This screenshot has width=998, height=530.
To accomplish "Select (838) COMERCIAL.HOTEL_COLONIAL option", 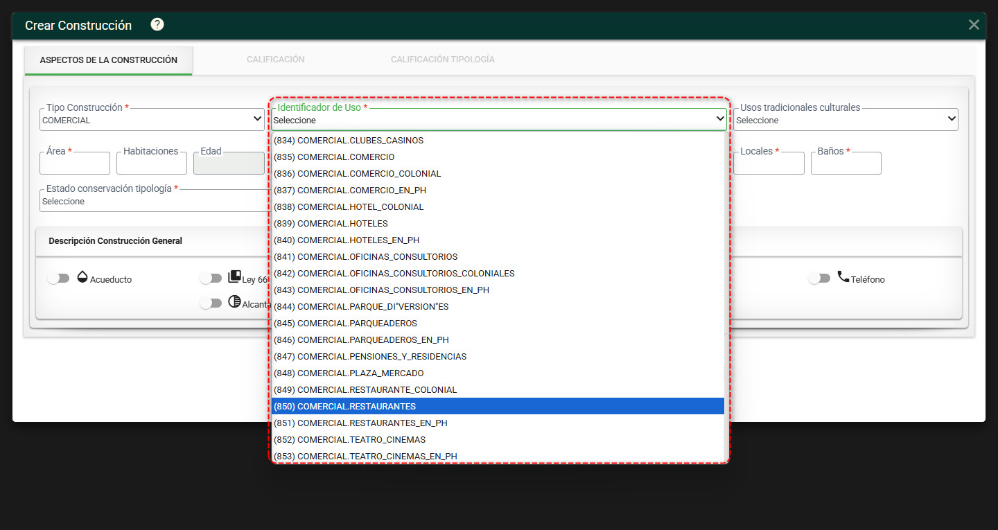I will click(498, 206).
